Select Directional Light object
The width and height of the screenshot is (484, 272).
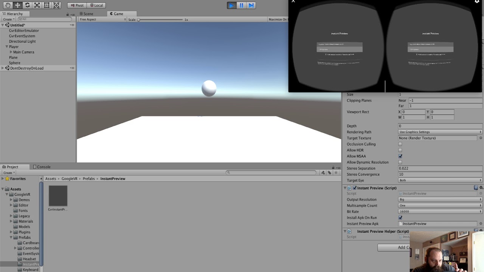[22, 41]
